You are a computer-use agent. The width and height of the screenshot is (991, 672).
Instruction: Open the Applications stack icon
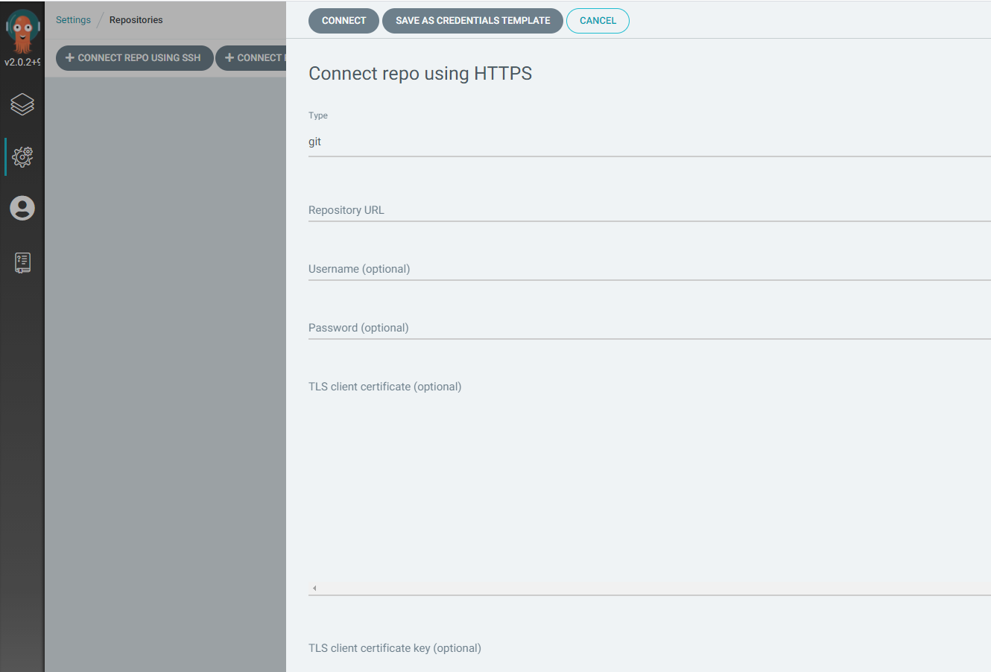point(22,104)
